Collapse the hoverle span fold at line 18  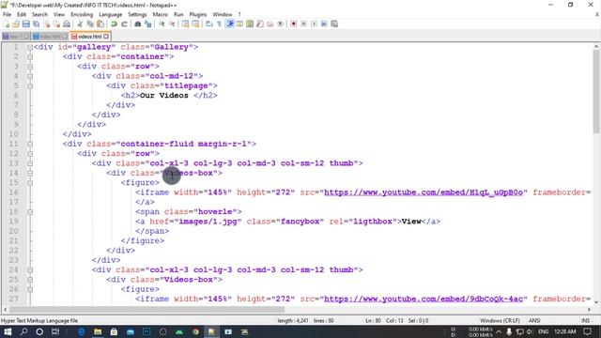(30, 212)
